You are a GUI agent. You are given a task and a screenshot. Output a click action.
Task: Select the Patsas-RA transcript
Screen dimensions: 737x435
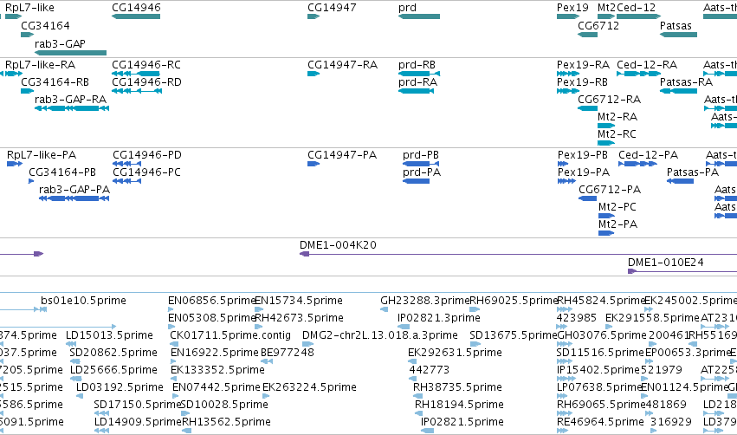678,91
